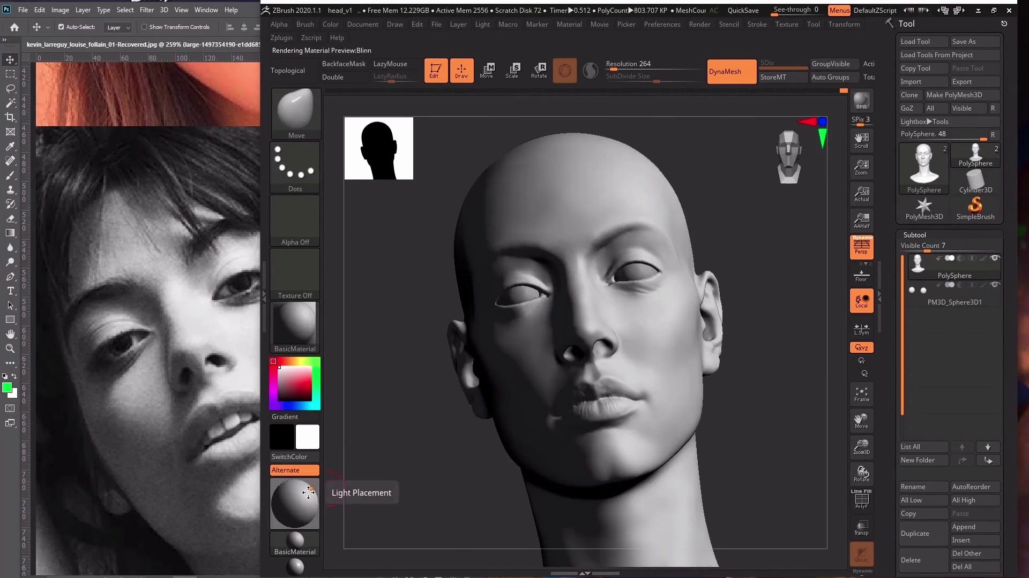The width and height of the screenshot is (1029, 578).
Task: Click the DynaMesh button
Action: tap(731, 71)
